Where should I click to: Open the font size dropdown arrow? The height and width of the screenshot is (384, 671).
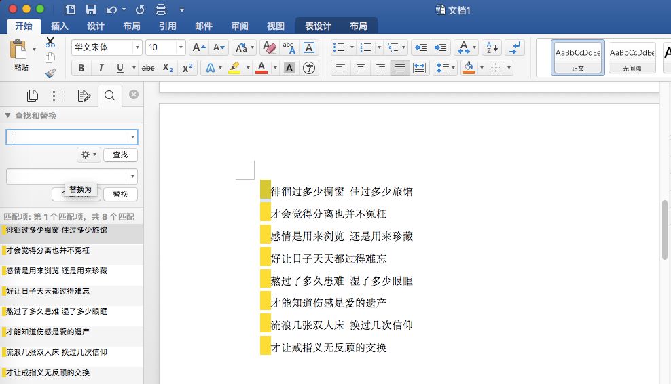181,47
